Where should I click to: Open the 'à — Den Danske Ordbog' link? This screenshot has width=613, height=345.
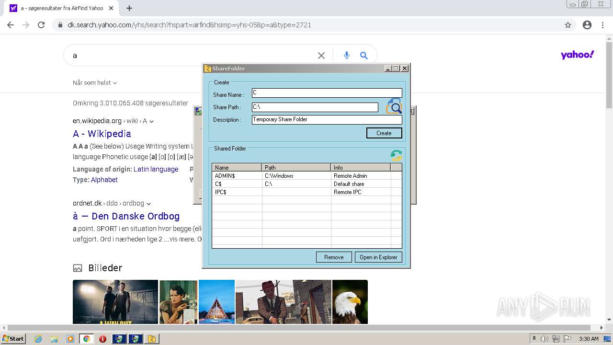(126, 216)
